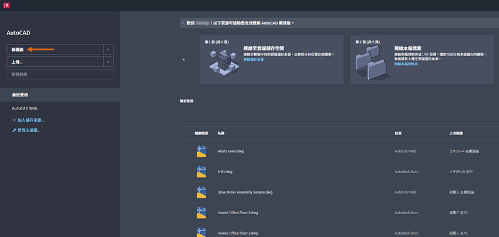Image resolution: width=499 pixels, height=237 pixels.
Task: Click the DWG icon of A-01.dwg
Action: click(x=201, y=171)
